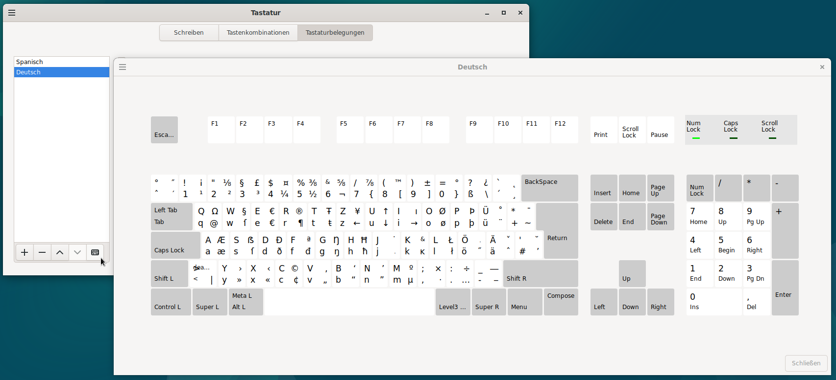Image resolution: width=836 pixels, height=380 pixels.
Task: Click the Meta L / Alt L key
Action: (x=246, y=302)
